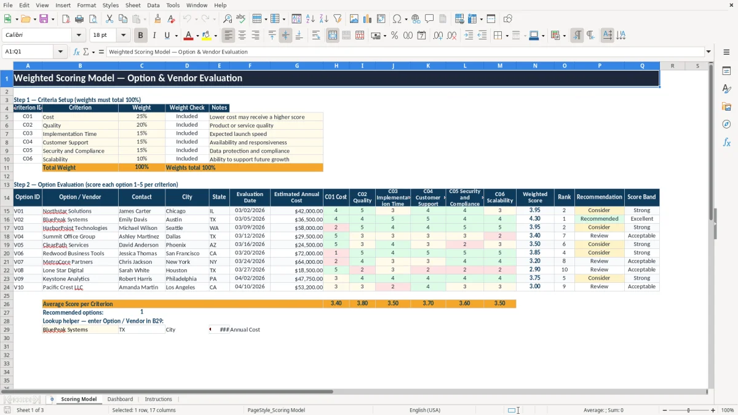
Task: Insert a comment
Action: point(429,19)
